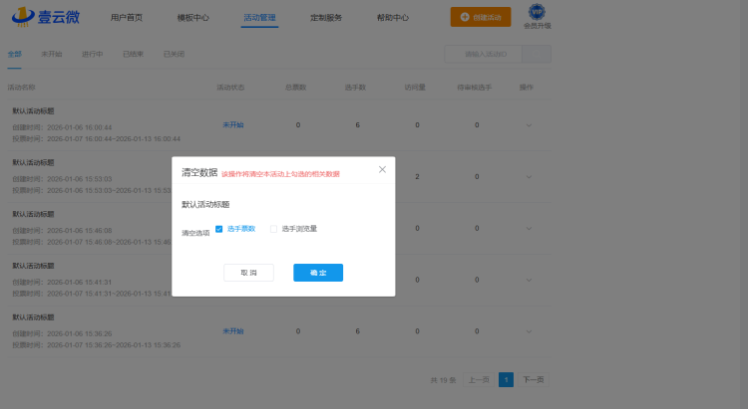The width and height of the screenshot is (748, 409).
Task: Click 未开始 status link in first row
Action: [x=233, y=124]
